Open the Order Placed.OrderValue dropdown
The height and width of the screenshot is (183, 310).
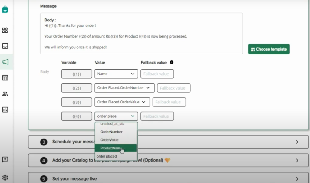[122, 102]
